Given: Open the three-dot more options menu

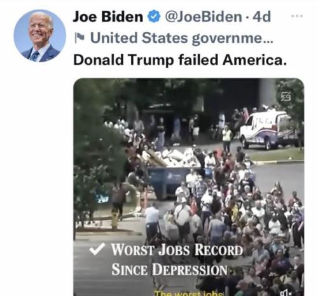Looking at the screenshot, I should [x=297, y=16].
